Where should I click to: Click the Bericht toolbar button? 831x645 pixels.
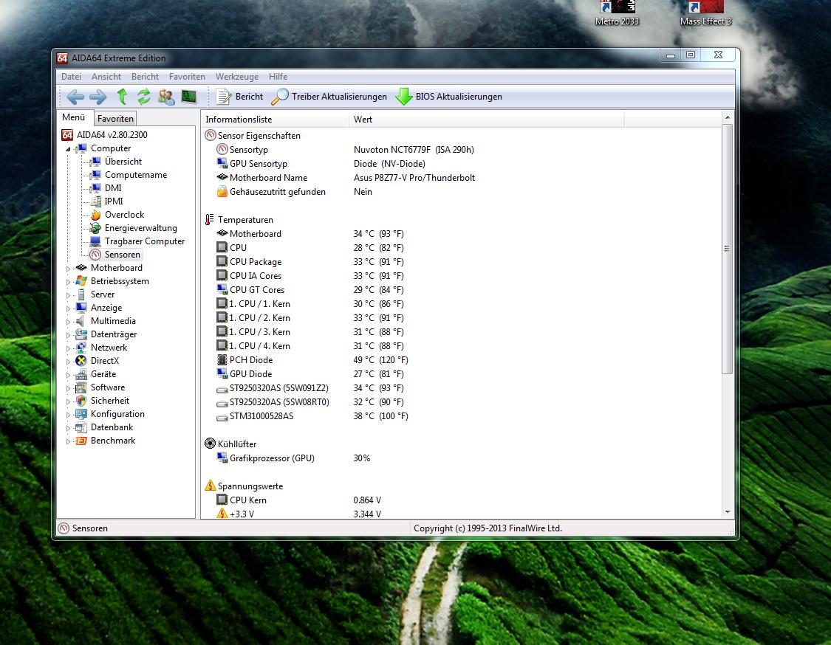240,97
